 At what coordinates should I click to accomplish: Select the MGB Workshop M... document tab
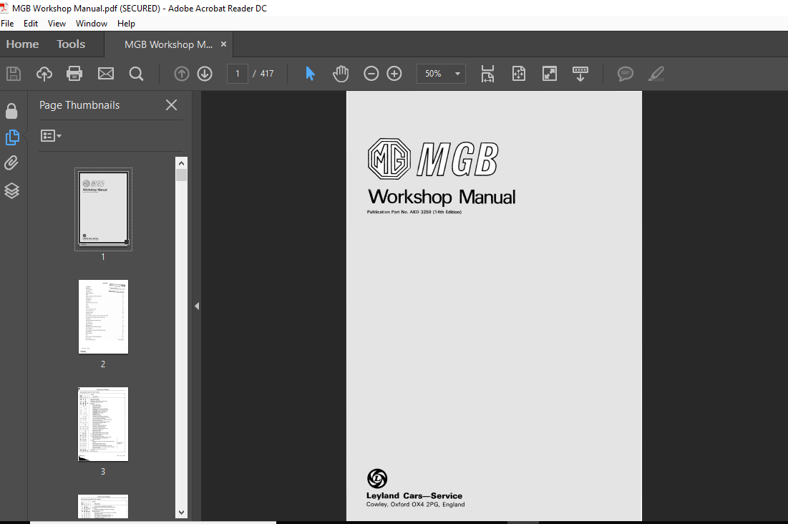tap(168, 44)
